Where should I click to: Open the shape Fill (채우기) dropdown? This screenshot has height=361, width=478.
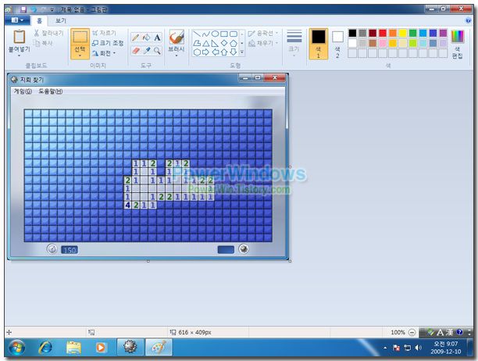pos(263,43)
